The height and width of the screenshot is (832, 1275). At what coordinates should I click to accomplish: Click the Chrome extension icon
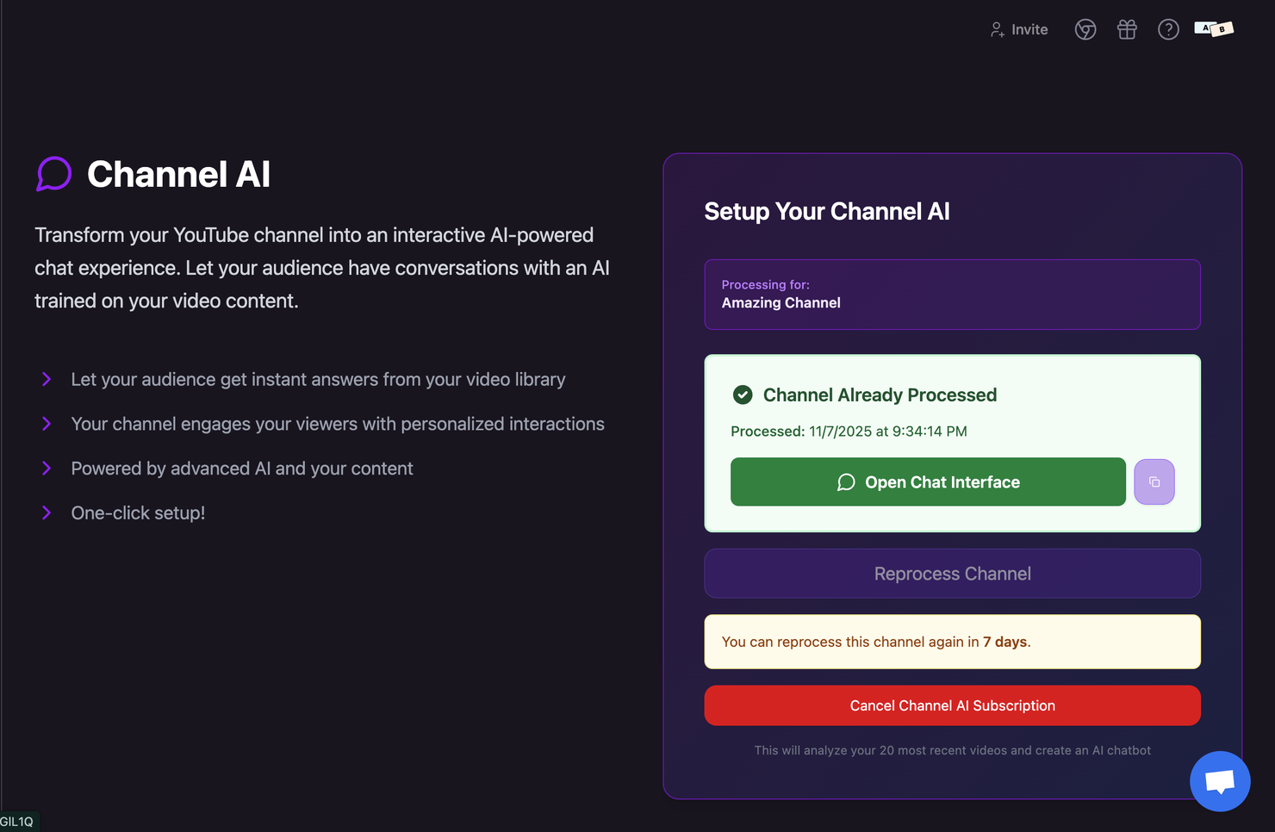pos(1085,30)
